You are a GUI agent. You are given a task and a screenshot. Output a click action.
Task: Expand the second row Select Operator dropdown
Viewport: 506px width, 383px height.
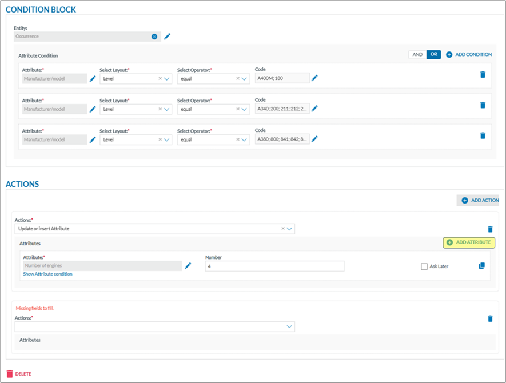pyautogui.click(x=245, y=109)
